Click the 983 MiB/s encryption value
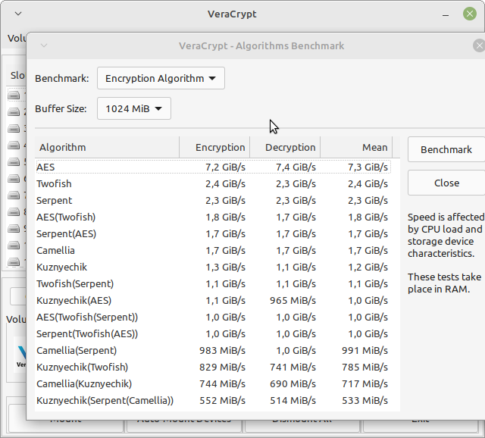This screenshot has width=485, height=438. (x=222, y=351)
